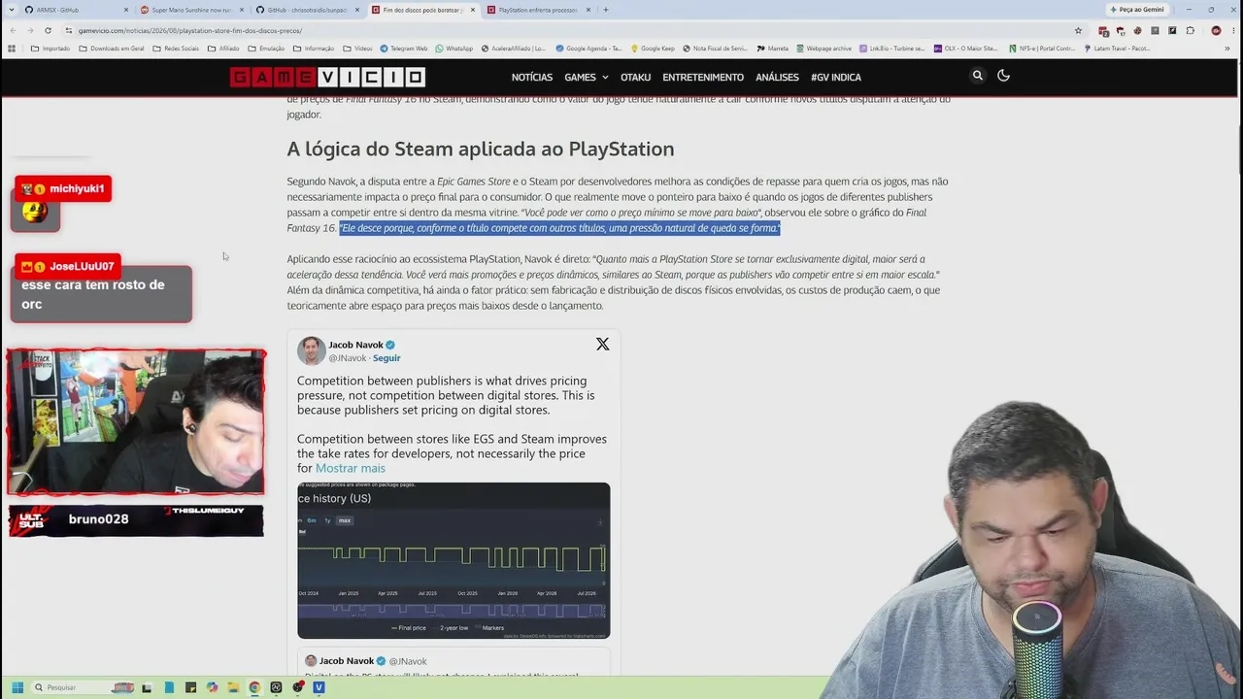Open the Afiliado bookmarks folder
The height and width of the screenshot is (699, 1243).
pyautogui.click(x=223, y=48)
